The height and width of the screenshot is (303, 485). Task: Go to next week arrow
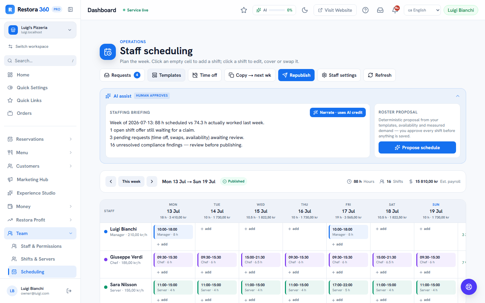(152, 181)
